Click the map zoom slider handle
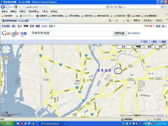168x126 pixels. click(6, 72)
